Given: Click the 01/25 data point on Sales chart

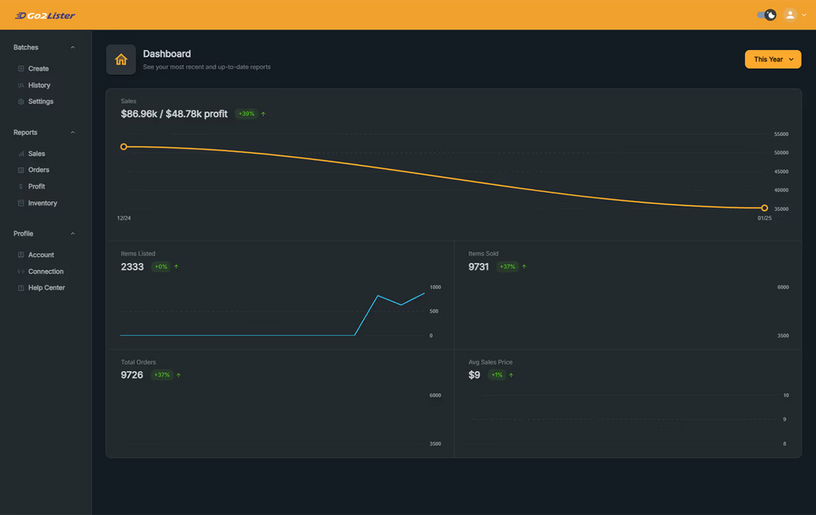Looking at the screenshot, I should 764,208.
